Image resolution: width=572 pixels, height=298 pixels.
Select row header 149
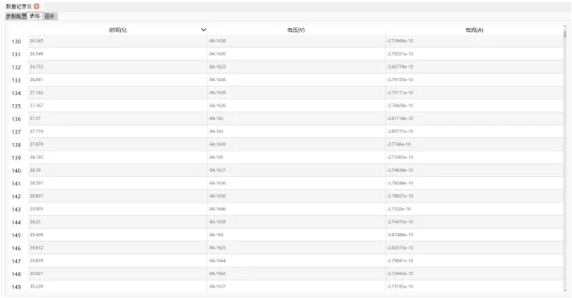[17, 286]
